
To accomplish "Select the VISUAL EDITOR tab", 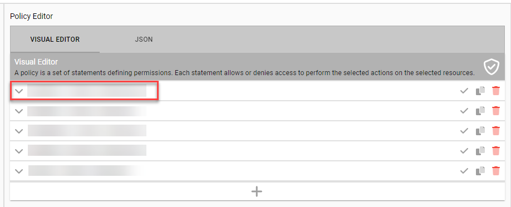I will tap(55, 40).
